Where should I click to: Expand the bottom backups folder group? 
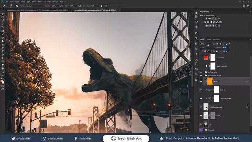tap(204, 130)
